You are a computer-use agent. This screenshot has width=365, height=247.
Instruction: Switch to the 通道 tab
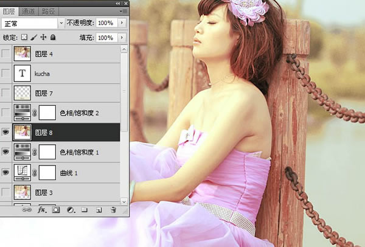29,12
